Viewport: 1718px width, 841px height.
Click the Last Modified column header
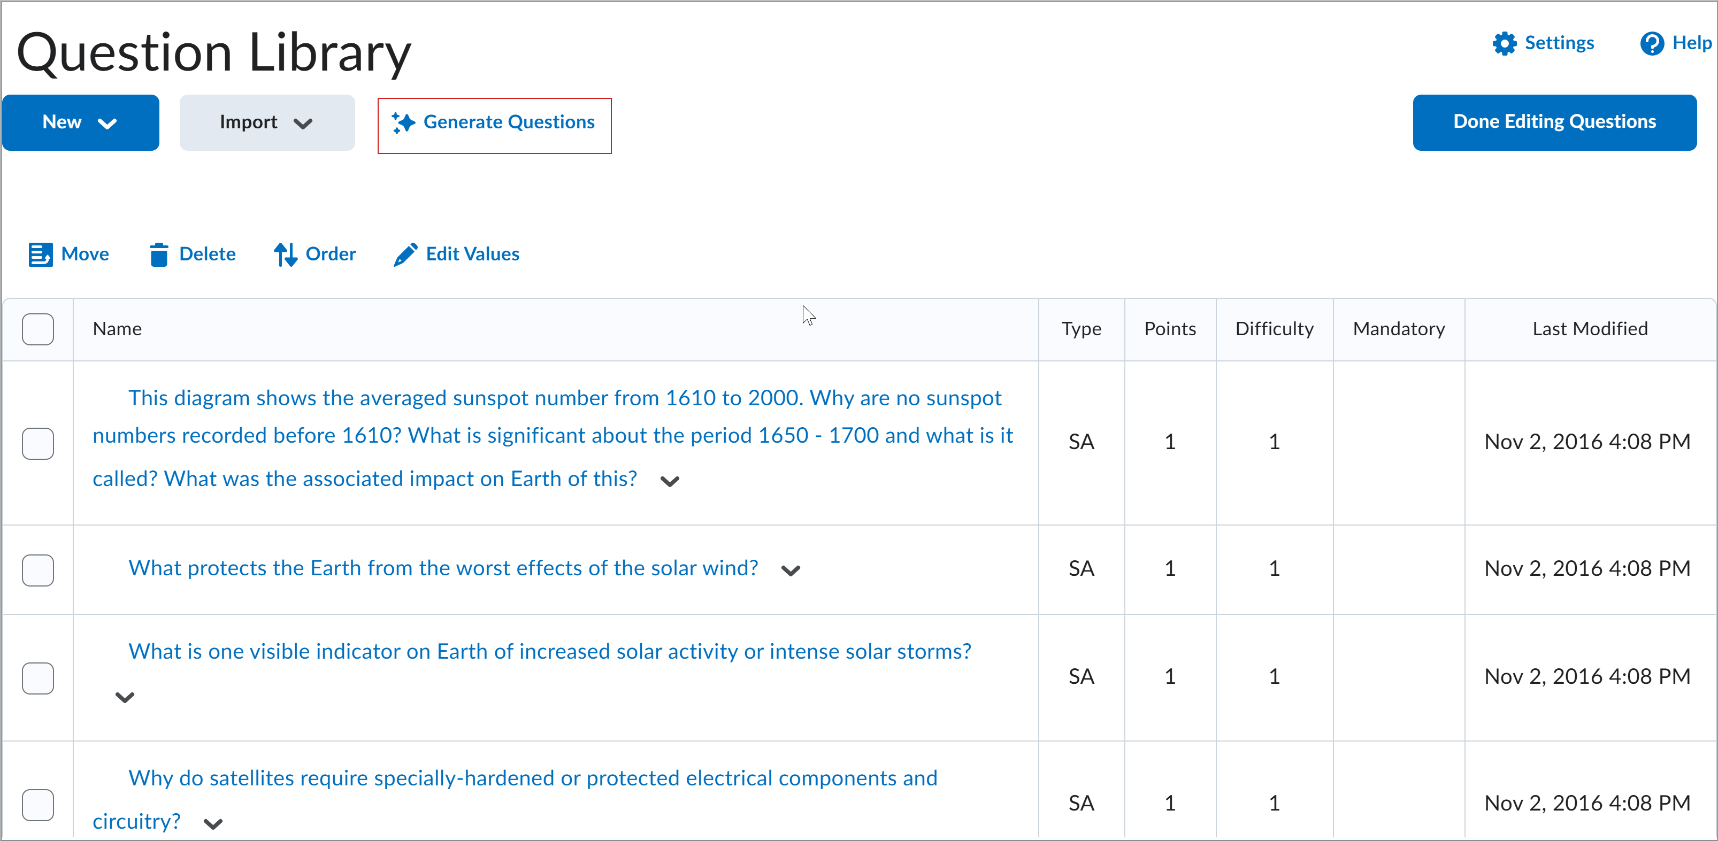1590,329
